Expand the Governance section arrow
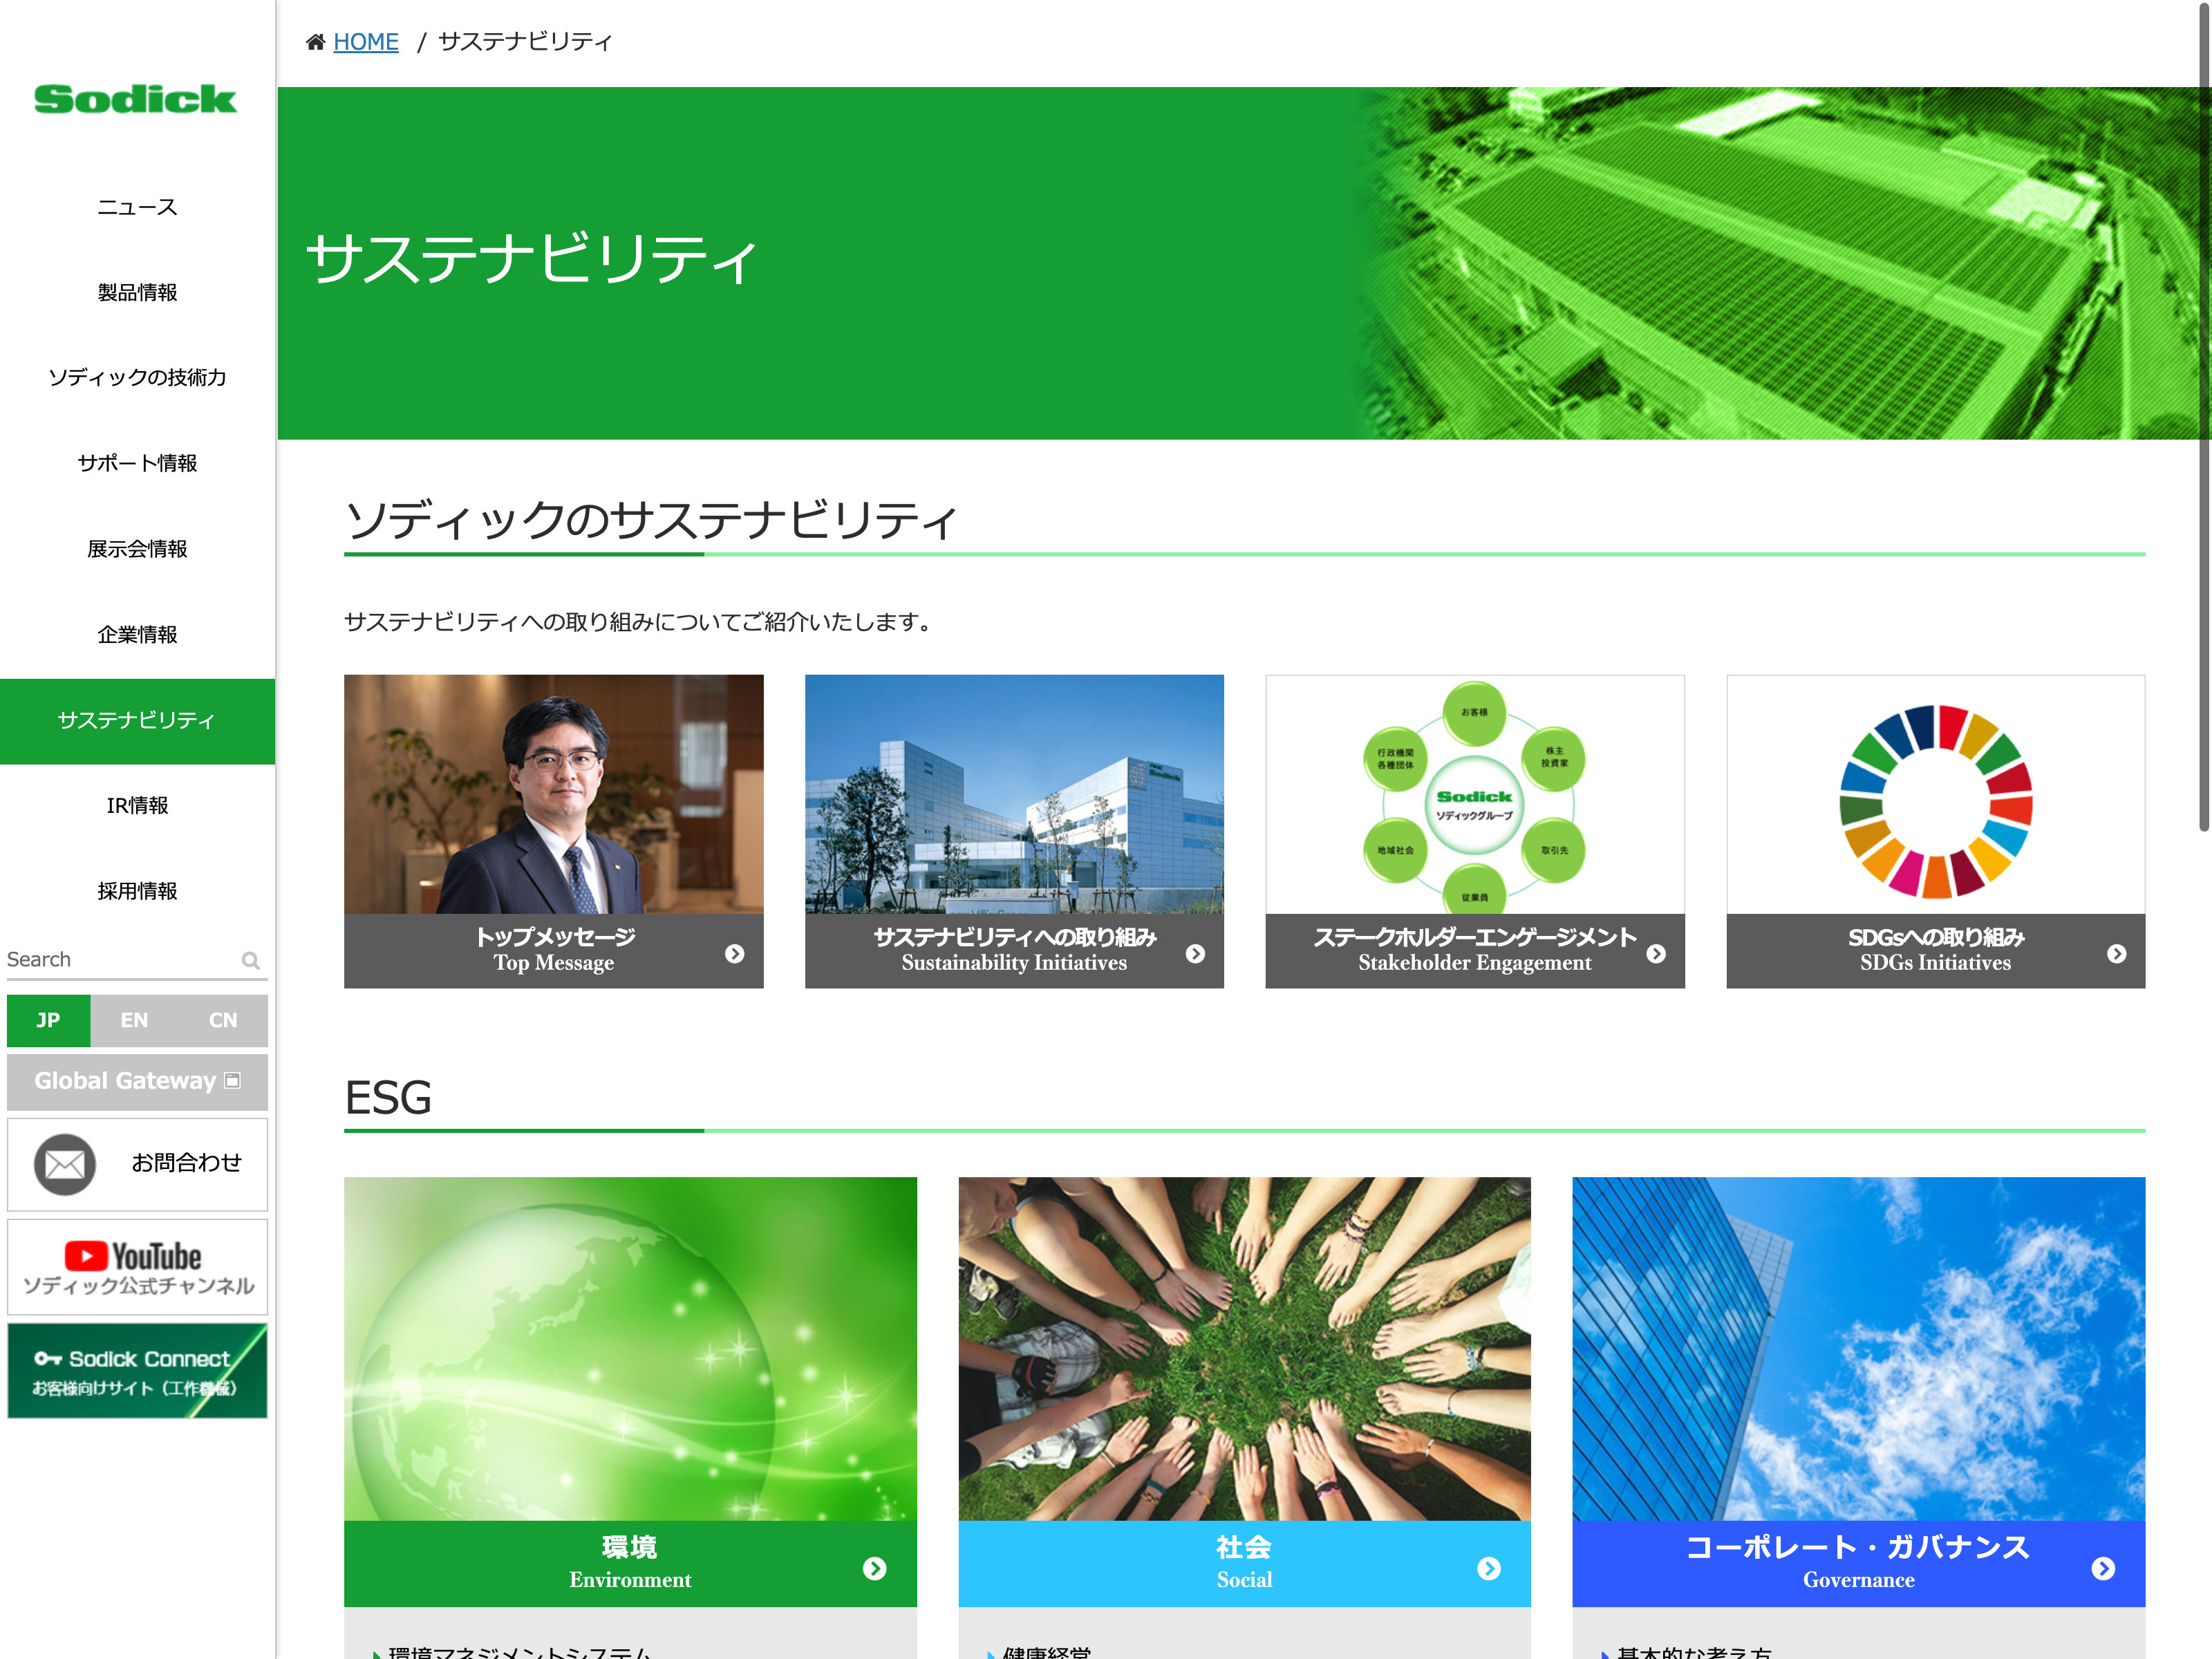This screenshot has width=2212, height=1659. pos(2103,1568)
